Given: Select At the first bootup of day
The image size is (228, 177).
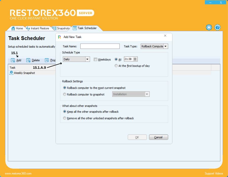Looking at the screenshot, I should pos(116,66).
